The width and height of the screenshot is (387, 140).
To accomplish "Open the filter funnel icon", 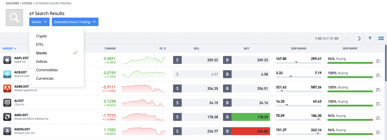I will [x=370, y=38].
